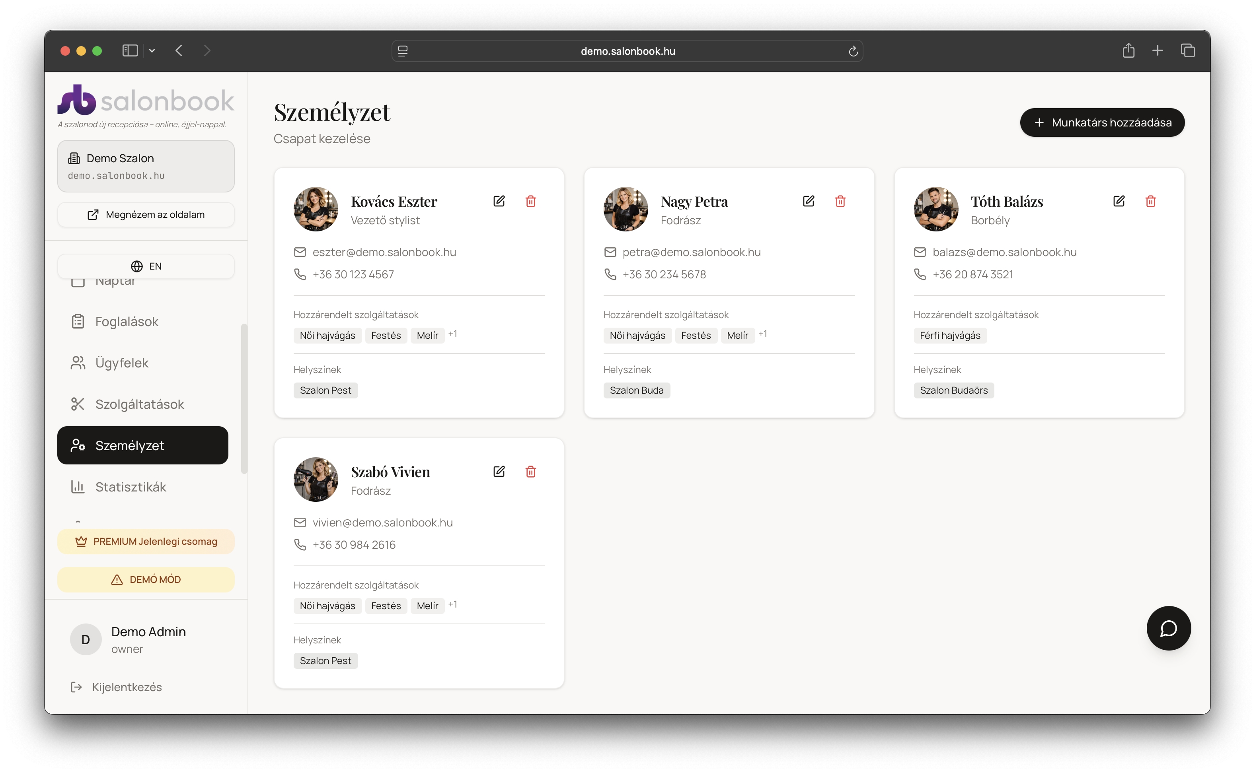Viewport: 1255px width, 773px height.
Task: Expand Szabó Vivien's +1 more services
Action: 453,605
